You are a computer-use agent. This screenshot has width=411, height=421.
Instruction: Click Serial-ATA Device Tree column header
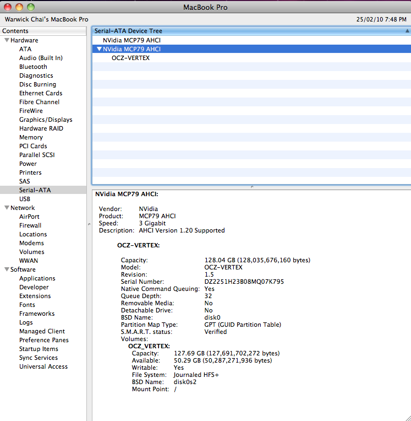[x=251, y=31]
